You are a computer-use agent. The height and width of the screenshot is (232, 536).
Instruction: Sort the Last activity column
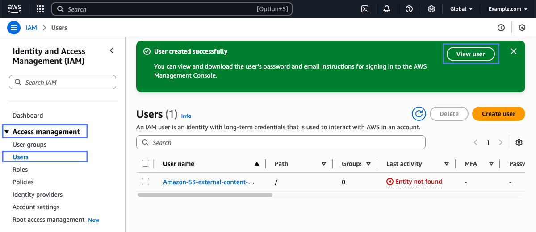(447, 164)
